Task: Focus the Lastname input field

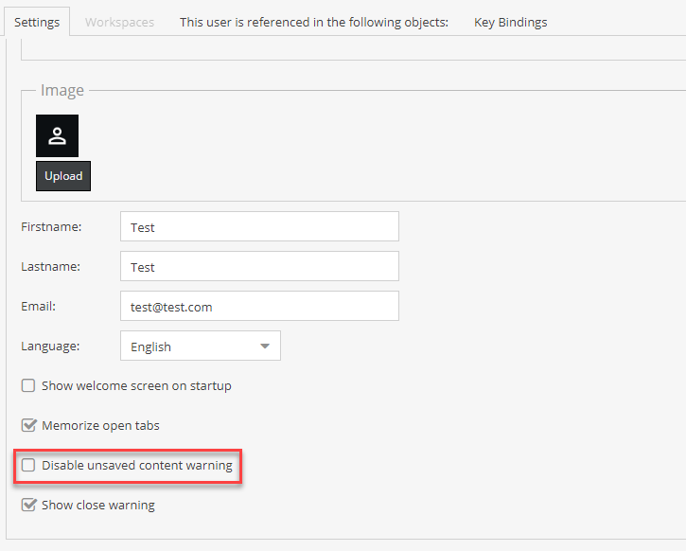Action: coord(259,267)
